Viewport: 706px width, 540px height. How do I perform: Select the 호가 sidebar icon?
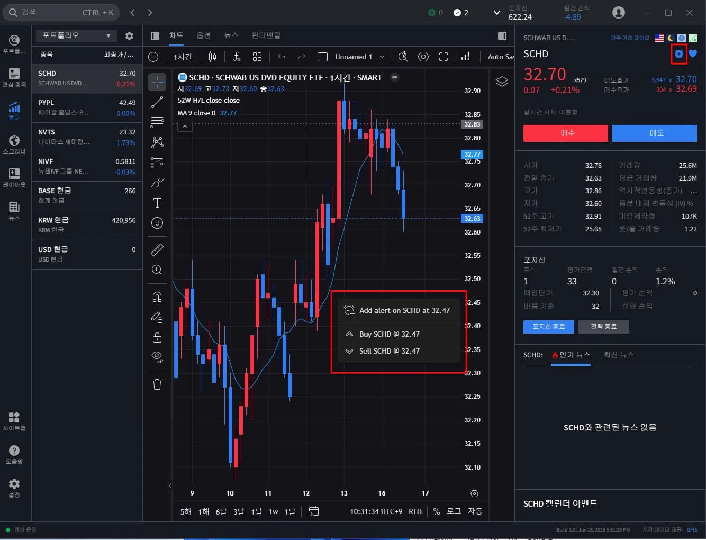click(14, 111)
